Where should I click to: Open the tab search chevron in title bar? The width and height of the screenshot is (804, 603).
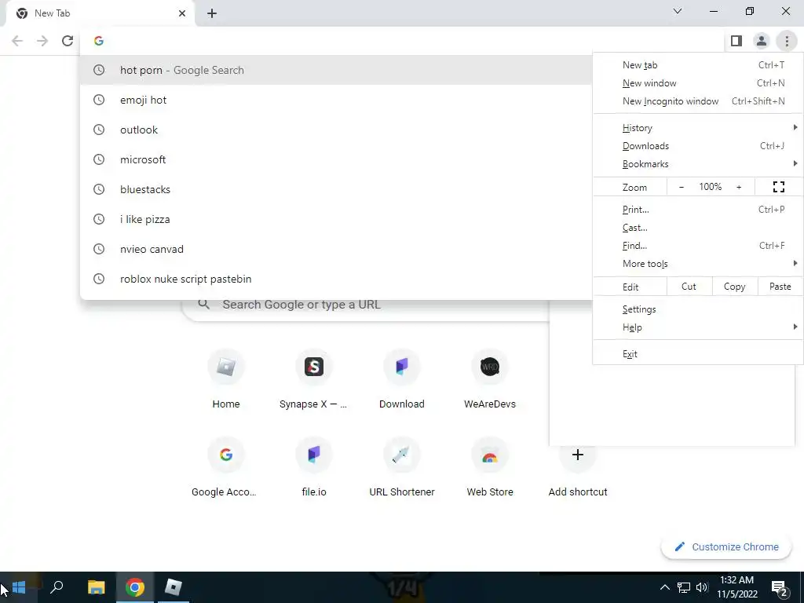678,11
